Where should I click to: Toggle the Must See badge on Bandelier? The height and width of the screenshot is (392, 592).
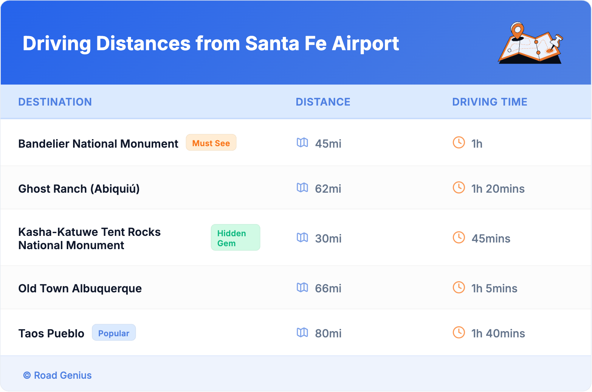coord(211,142)
